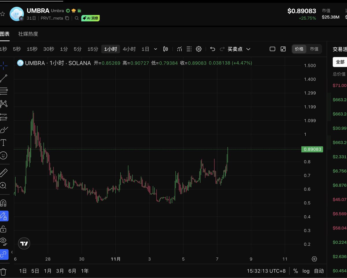Open the emoji sticker tool
347x278 pixels.
(3, 155)
